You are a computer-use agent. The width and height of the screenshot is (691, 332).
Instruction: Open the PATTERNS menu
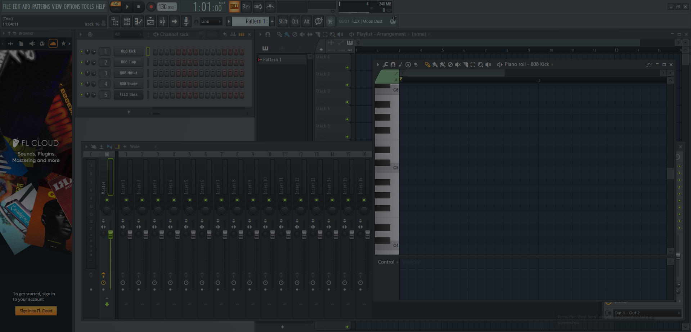pos(41,6)
